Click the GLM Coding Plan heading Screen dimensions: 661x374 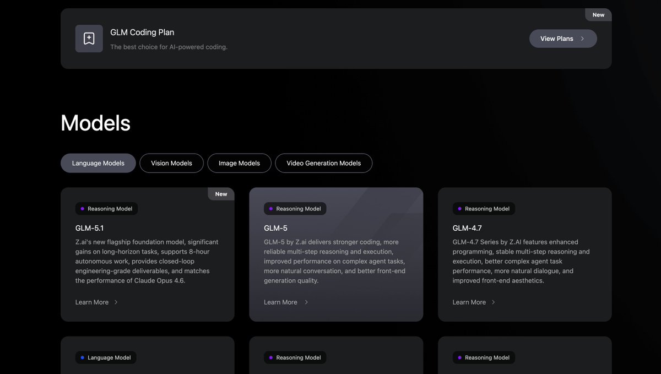[x=142, y=32]
